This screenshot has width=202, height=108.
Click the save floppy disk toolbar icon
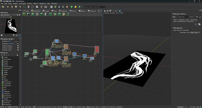(16, 7)
